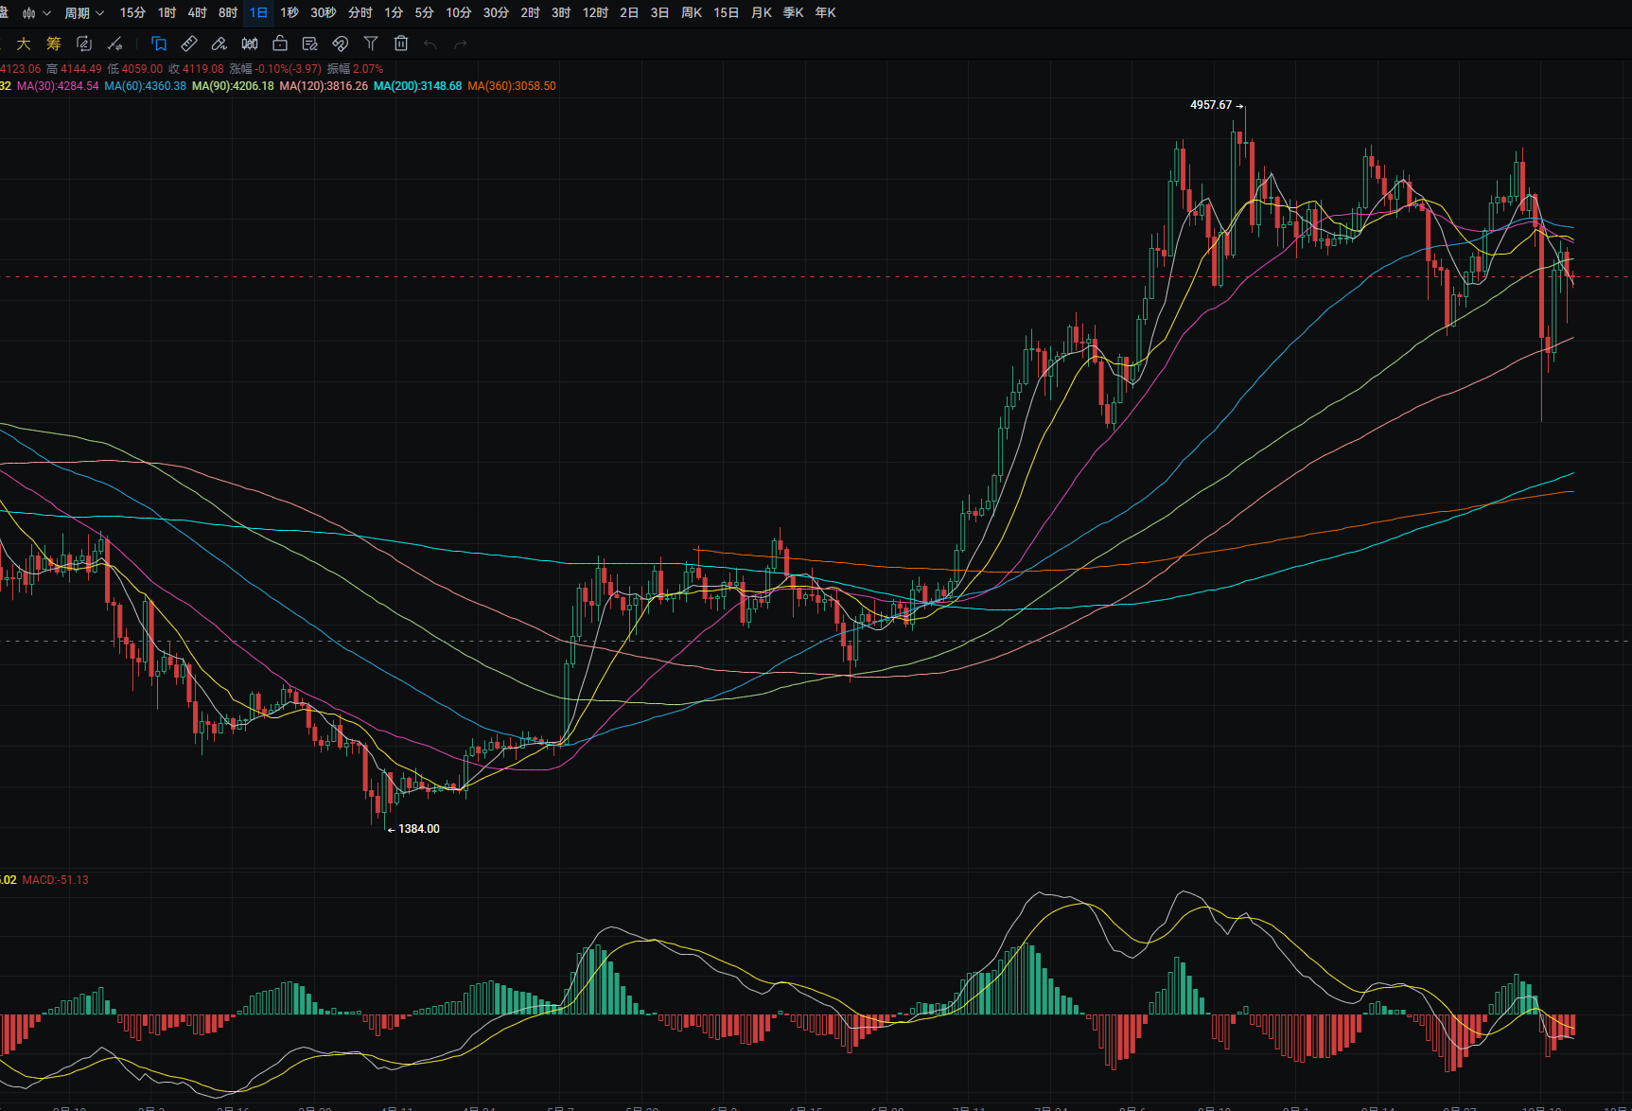Click the candlestick compare tool icon
1632x1111 pixels.
tap(250, 44)
